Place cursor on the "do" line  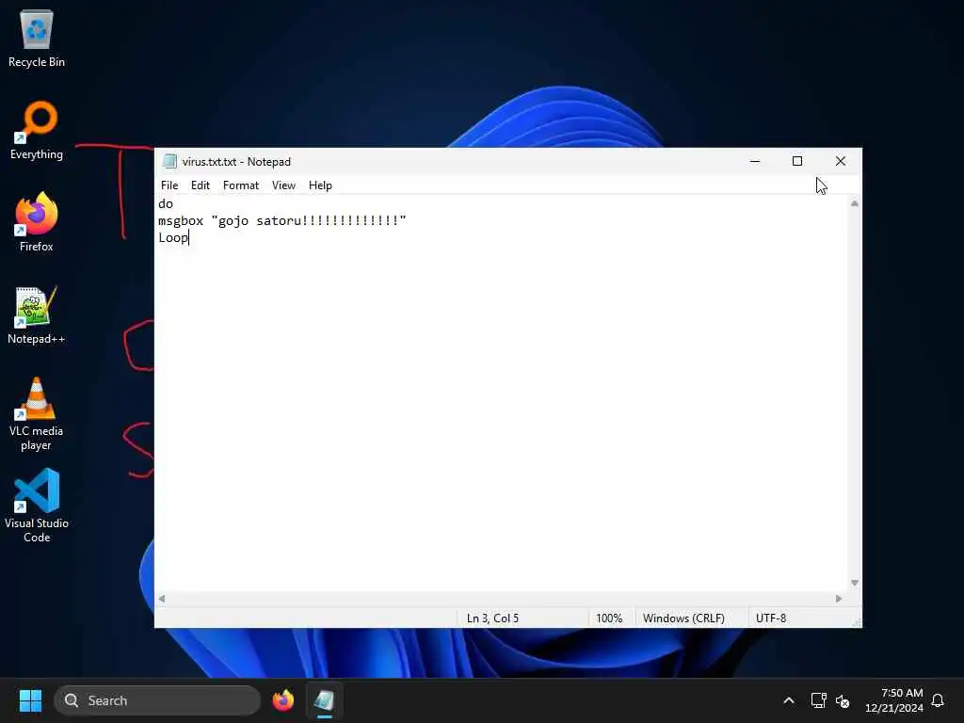[166, 204]
